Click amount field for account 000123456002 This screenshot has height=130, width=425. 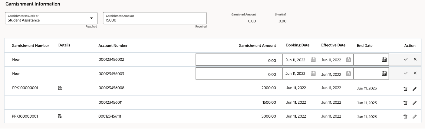click(239, 60)
